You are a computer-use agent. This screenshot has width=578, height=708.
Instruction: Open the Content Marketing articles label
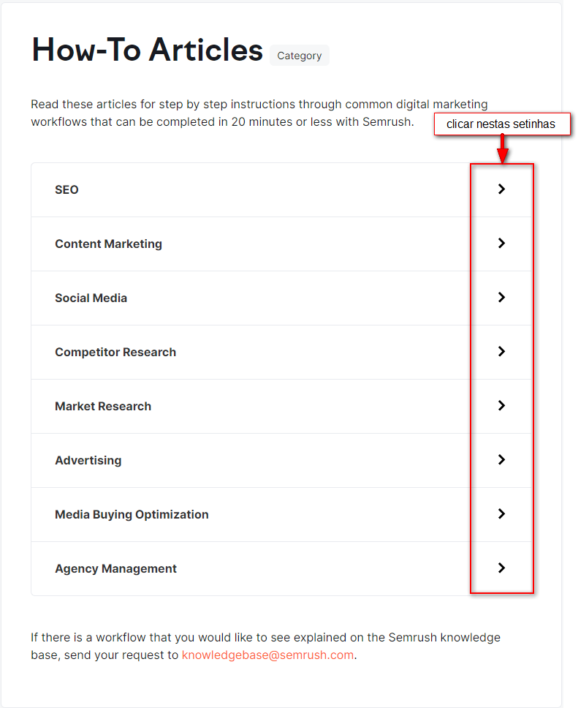(108, 244)
